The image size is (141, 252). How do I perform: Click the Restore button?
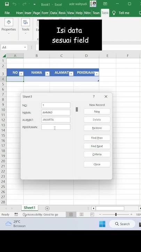[x=97, y=128]
